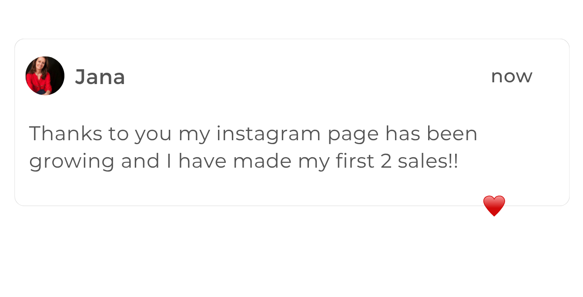This screenshot has height=297, width=583.
Task: Click the number "2" in the message
Action: (386, 161)
